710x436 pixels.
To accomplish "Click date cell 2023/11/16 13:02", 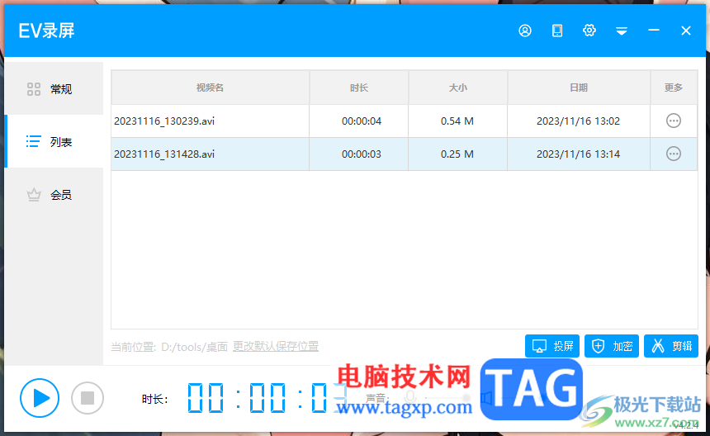I will (578, 121).
